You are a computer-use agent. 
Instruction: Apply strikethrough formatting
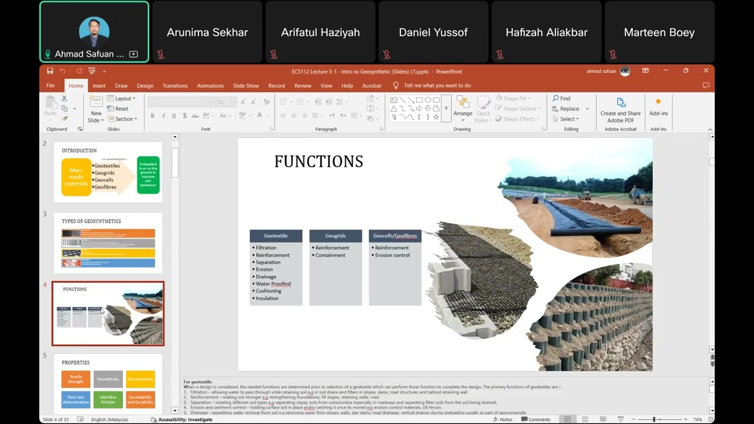[x=195, y=115]
